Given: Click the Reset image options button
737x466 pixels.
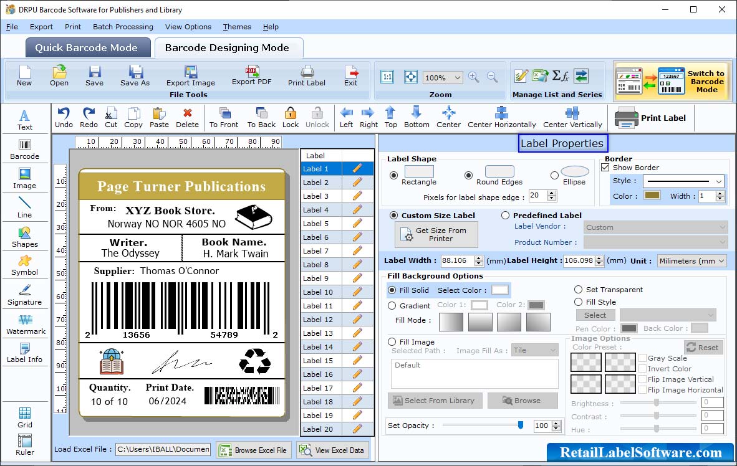Looking at the screenshot, I should [x=703, y=347].
